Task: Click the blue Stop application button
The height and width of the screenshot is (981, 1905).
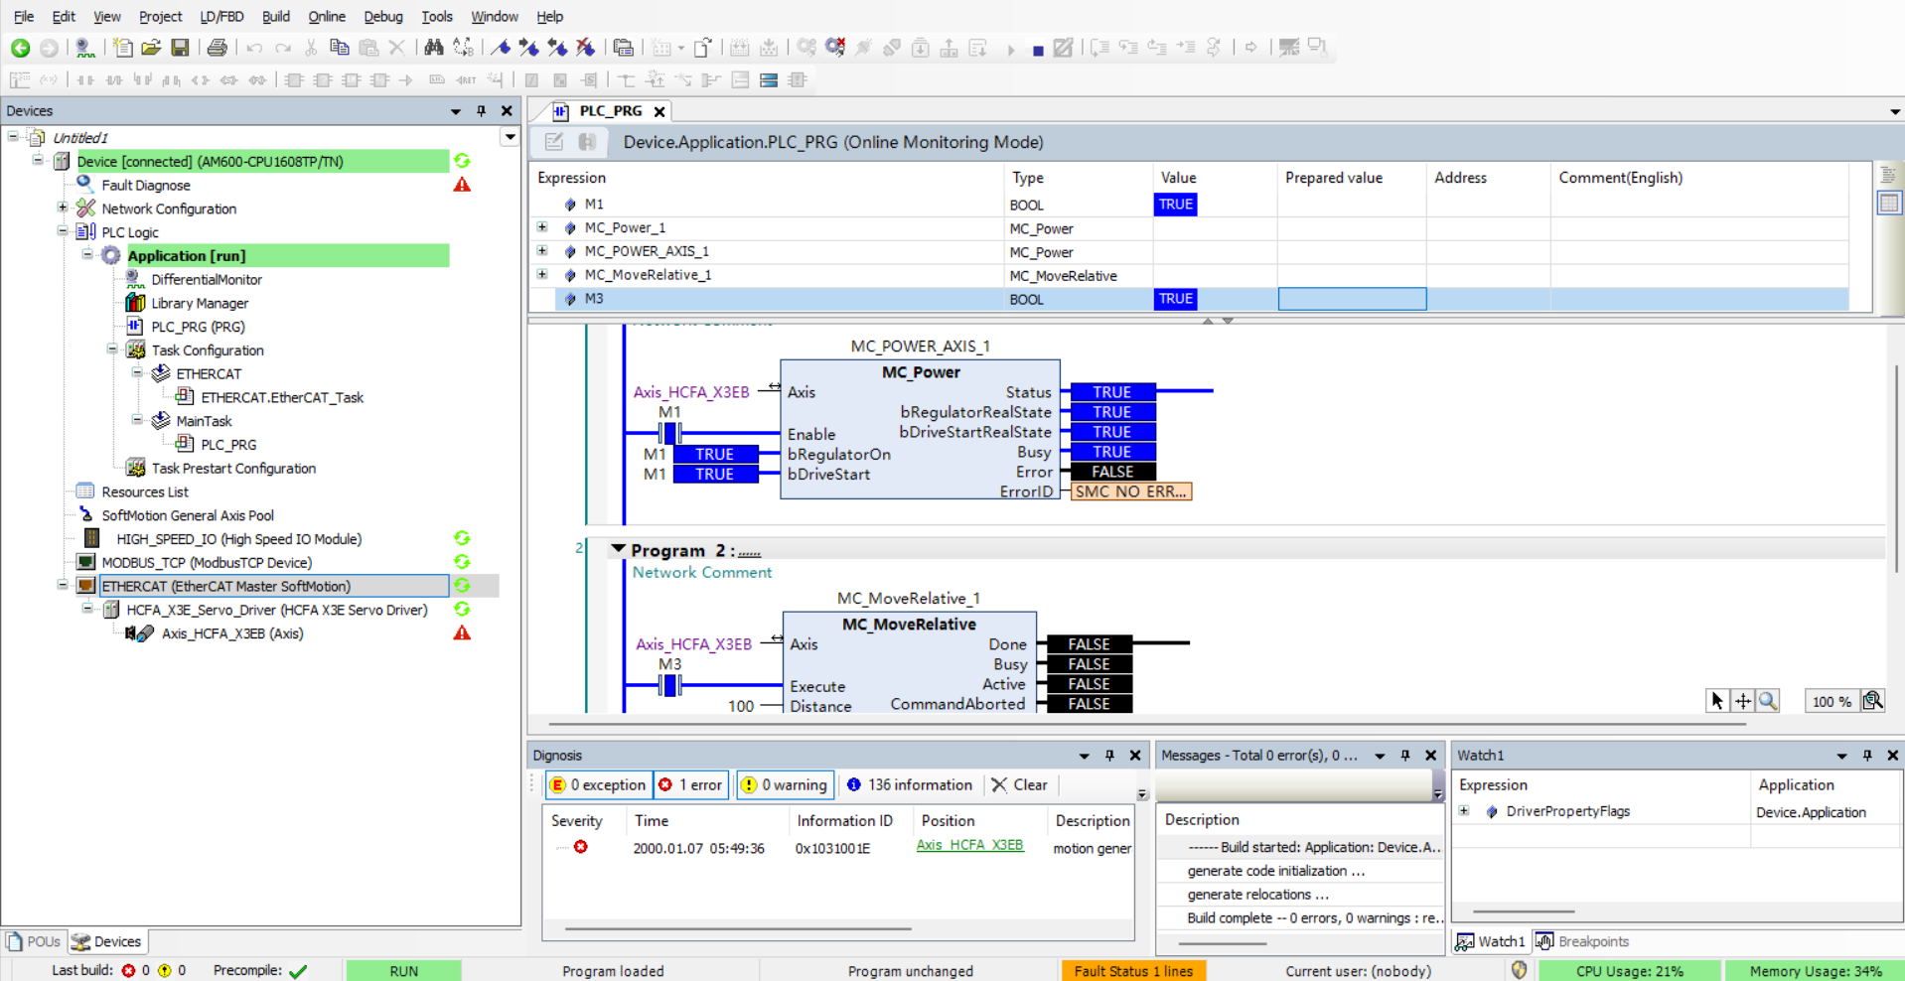Action: 1038,50
